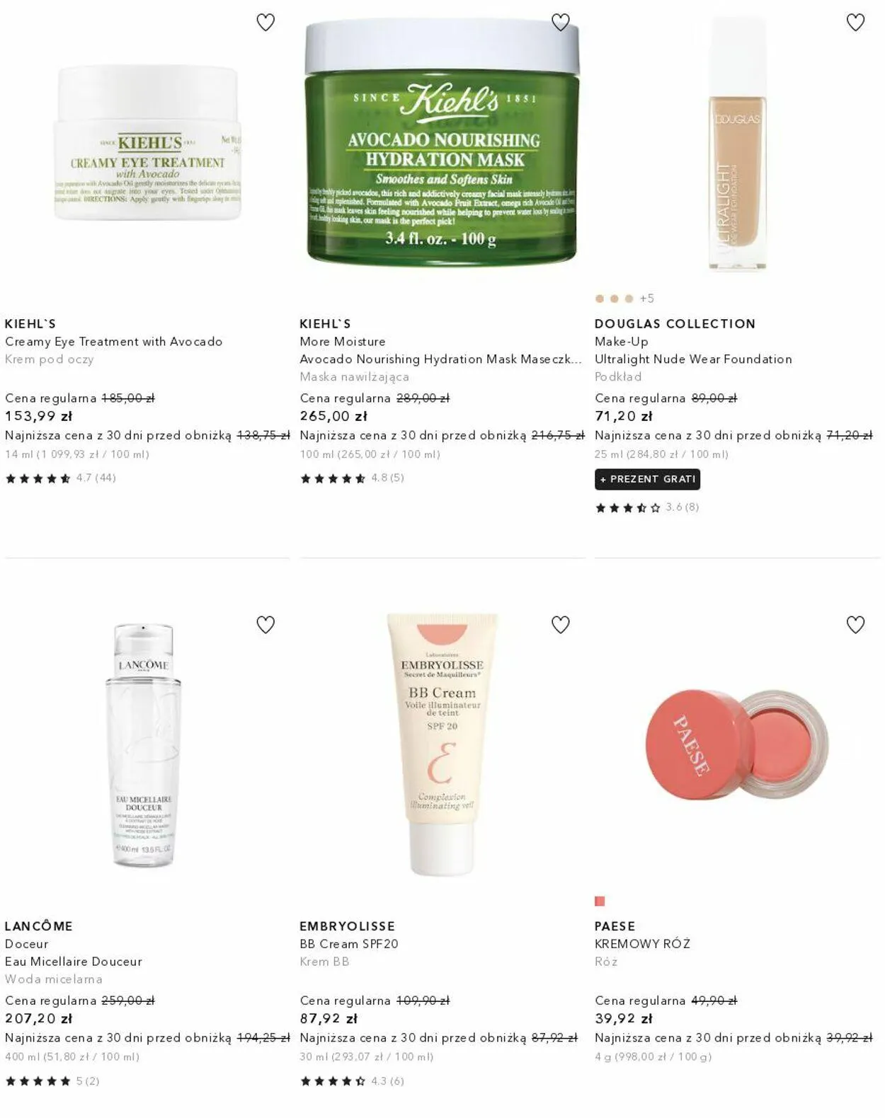This screenshot has width=885, height=1118.
Task: Pick the coral Paese blush shade swatch
Action: pyautogui.click(x=600, y=901)
